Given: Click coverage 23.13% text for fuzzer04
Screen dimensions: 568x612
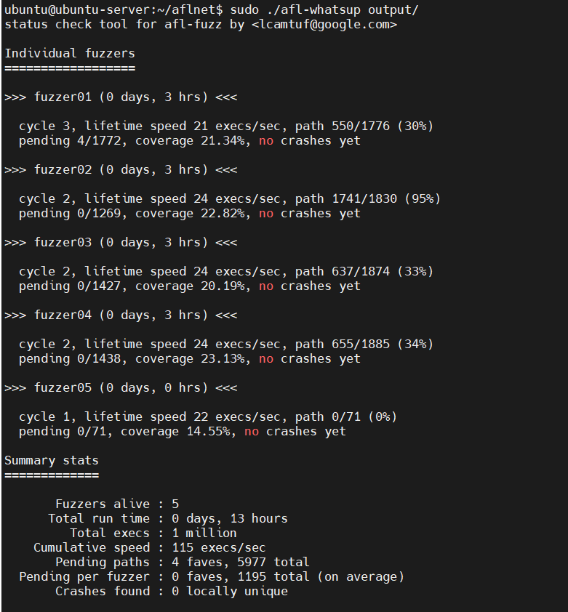Looking at the screenshot, I should click(x=191, y=358).
